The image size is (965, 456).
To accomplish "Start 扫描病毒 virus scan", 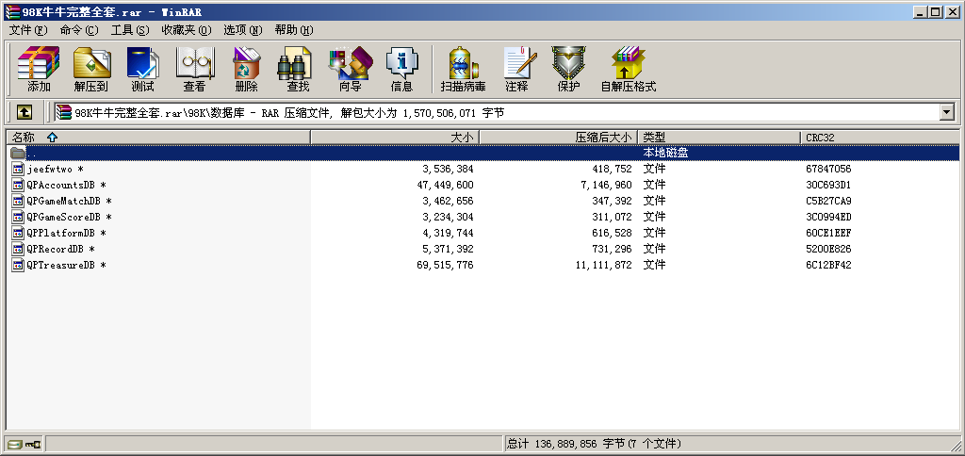I will (x=463, y=69).
